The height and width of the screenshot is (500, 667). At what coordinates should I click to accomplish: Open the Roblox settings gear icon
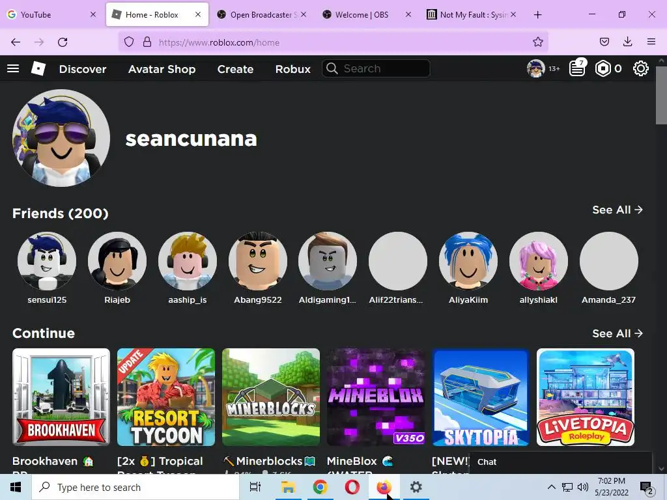pyautogui.click(x=641, y=68)
